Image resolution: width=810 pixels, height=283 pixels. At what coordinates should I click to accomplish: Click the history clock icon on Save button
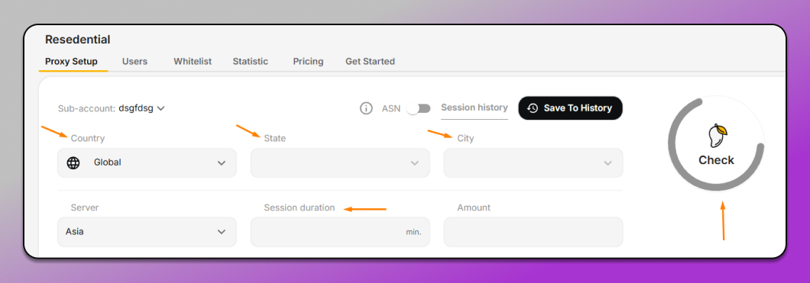(533, 108)
